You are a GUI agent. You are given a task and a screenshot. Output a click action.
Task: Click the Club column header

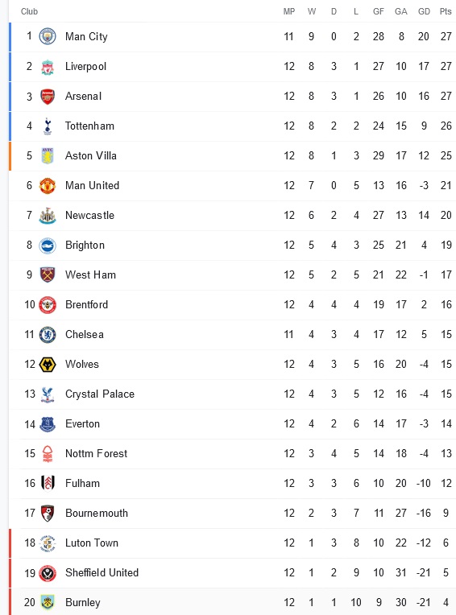pyautogui.click(x=29, y=11)
